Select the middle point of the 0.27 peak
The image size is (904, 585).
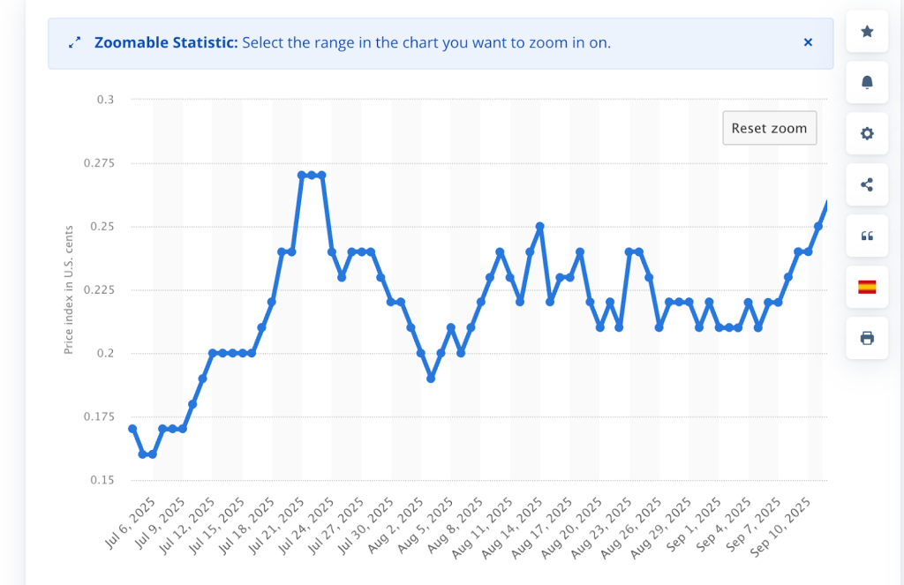tap(312, 176)
